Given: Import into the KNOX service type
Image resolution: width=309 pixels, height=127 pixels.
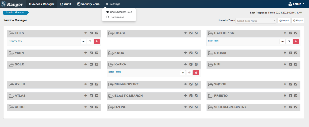Looking at the screenshot, I should coord(191,53).
